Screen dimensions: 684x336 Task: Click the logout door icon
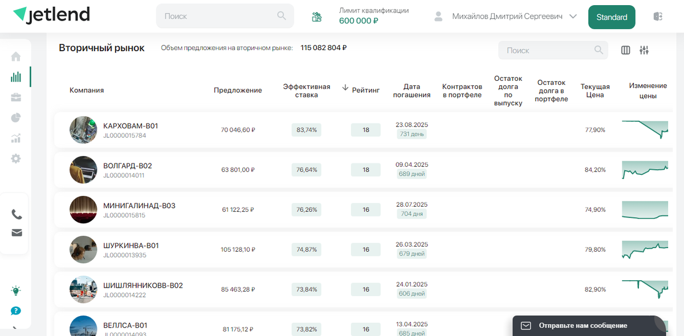(658, 17)
